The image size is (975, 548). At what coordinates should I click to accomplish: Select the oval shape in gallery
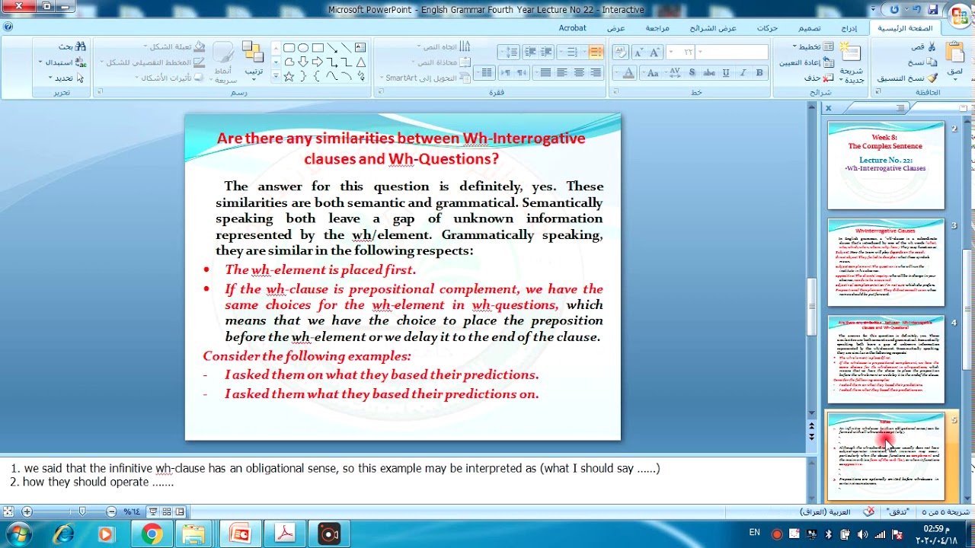click(x=303, y=47)
